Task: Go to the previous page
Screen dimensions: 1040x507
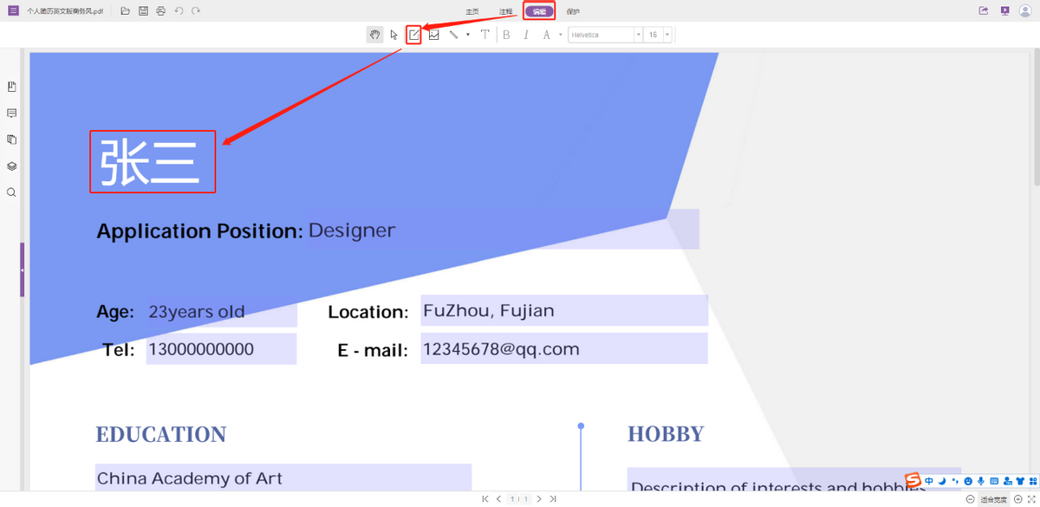Action: tap(498, 499)
